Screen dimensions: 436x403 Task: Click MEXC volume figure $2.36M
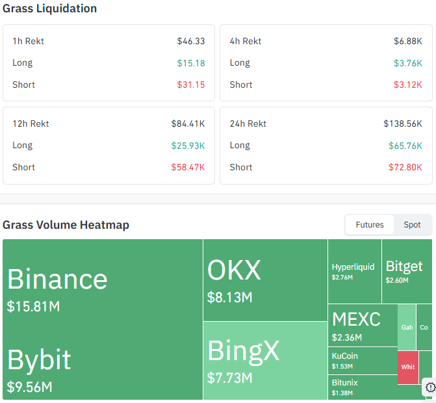[x=347, y=337]
